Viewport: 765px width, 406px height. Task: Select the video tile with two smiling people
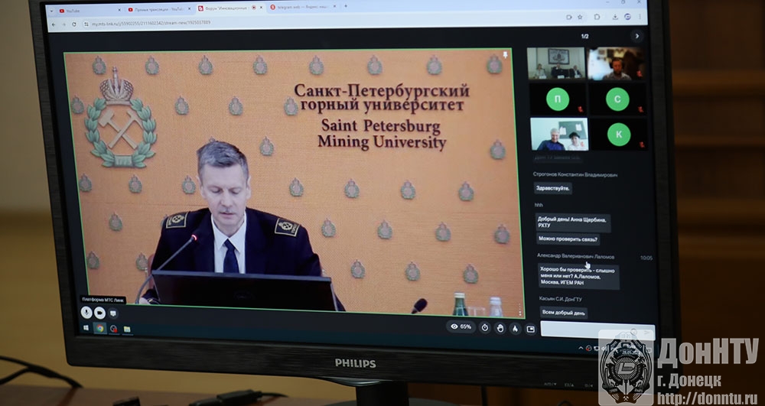pos(560,134)
